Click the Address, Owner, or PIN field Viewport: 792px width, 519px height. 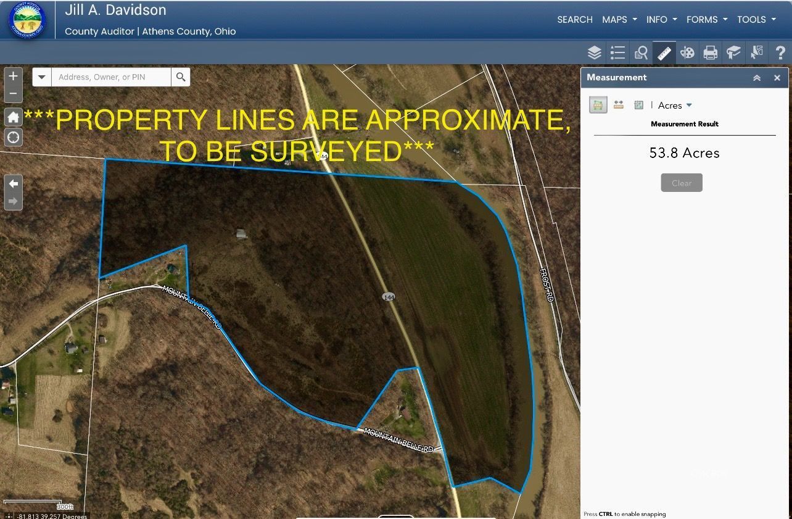111,77
